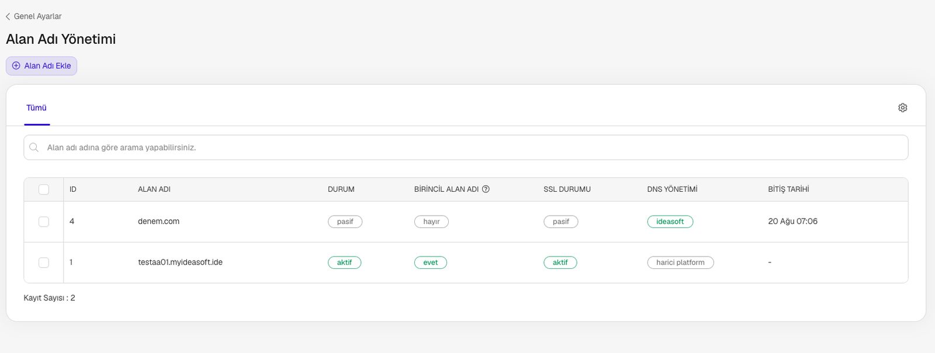This screenshot has height=353, width=935.
Task: Check the denem.com row checkbox
Action: coord(44,222)
